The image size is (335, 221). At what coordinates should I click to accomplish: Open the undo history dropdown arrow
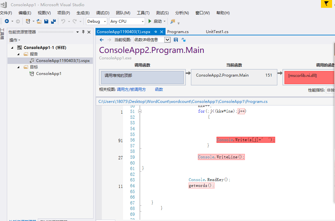tap(69, 21)
